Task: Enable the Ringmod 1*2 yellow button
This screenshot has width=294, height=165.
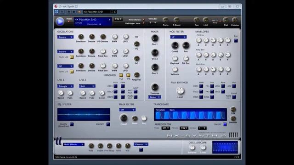Action: (121, 75)
